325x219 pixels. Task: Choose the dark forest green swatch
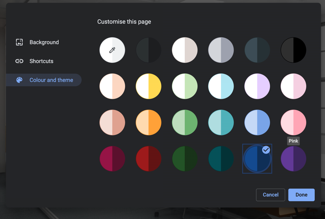pos(185,159)
